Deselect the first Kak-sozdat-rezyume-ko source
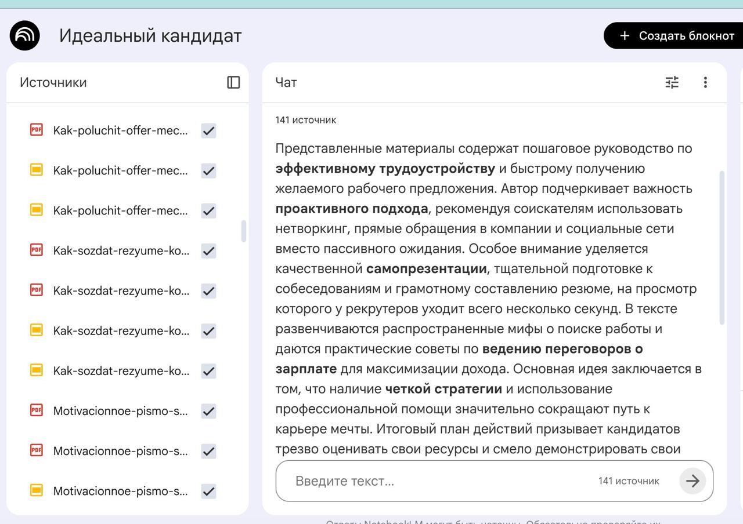743x524 pixels. click(x=208, y=251)
